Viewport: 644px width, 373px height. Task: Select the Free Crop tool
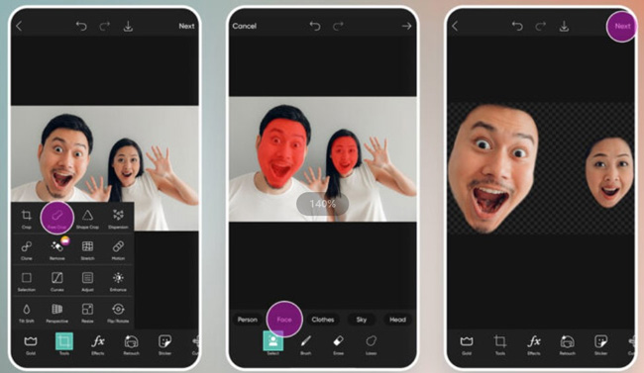tap(56, 219)
